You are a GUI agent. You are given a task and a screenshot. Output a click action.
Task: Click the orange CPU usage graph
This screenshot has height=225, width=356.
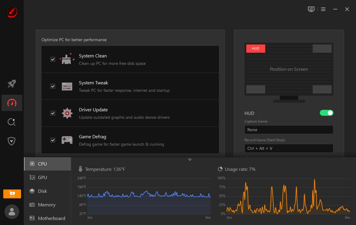click(288, 196)
